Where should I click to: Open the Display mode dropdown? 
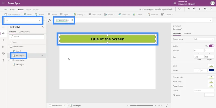tap(204, 39)
